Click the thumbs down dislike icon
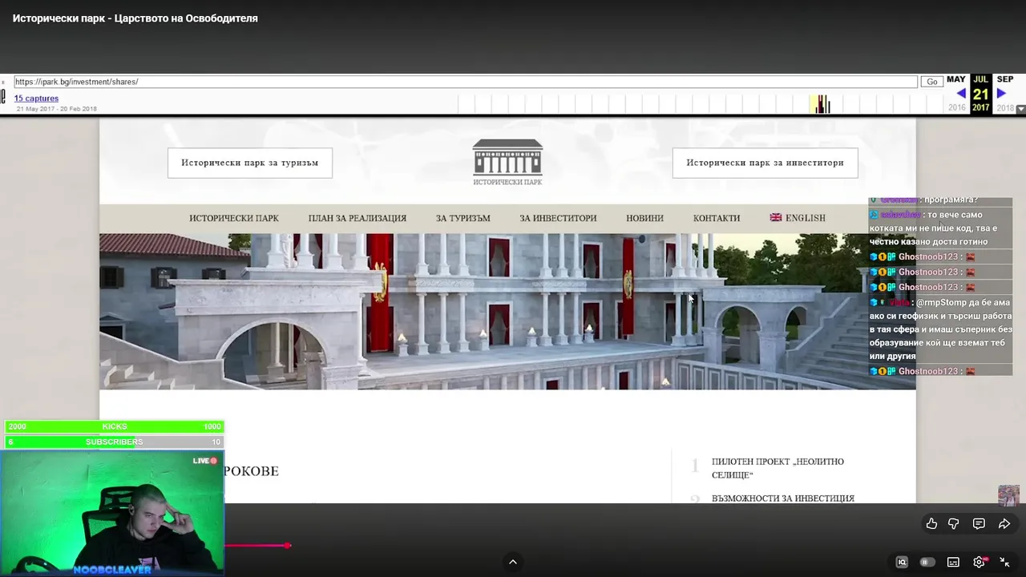 pyautogui.click(x=954, y=523)
